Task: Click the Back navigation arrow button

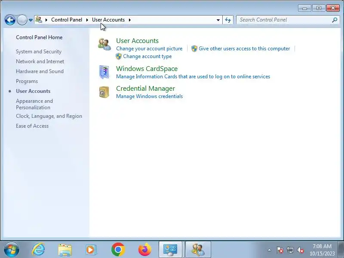Action: tap(10, 20)
